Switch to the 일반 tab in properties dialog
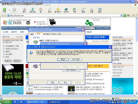This screenshot has height=104, width=138. [x=32, y=34]
